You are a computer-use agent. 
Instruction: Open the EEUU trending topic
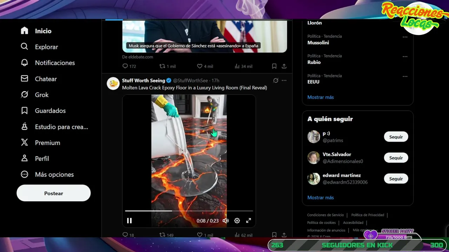click(x=313, y=82)
